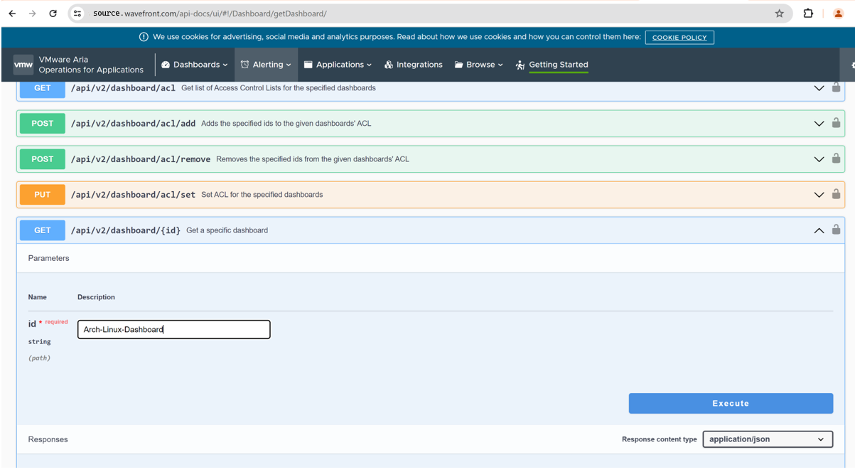Image resolution: width=855 pixels, height=472 pixels.
Task: Open the Cookie Policy link
Action: pos(679,38)
